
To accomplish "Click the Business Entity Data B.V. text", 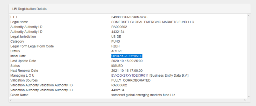I will [169, 75].
